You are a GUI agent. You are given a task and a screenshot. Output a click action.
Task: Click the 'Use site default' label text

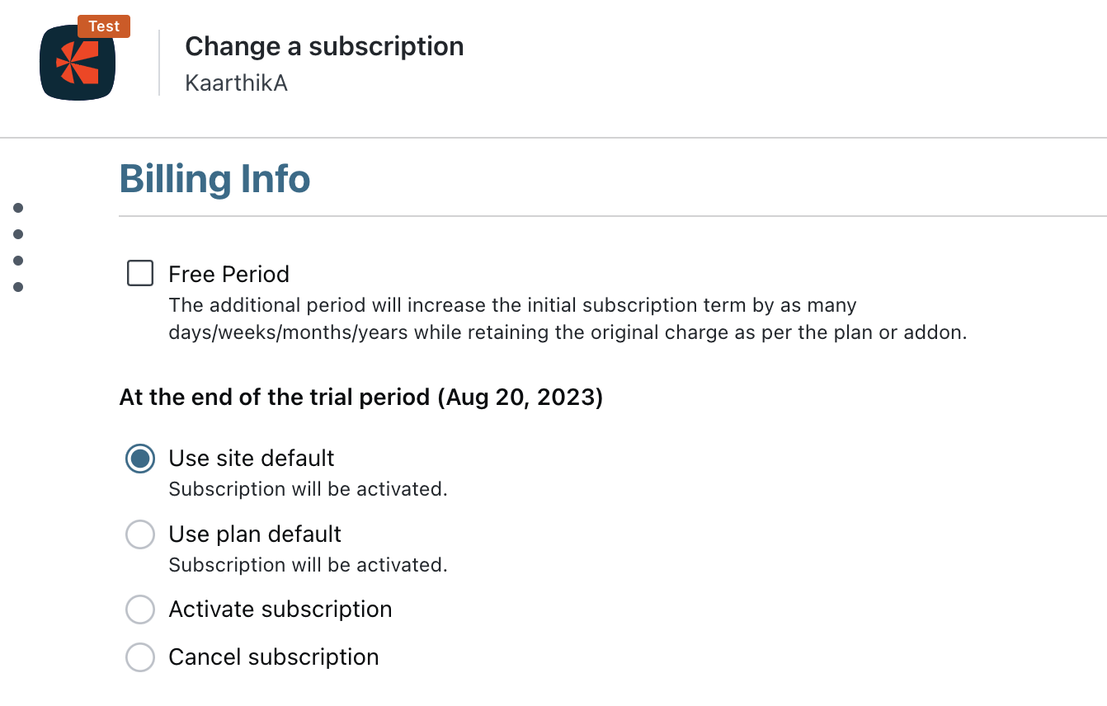click(252, 459)
